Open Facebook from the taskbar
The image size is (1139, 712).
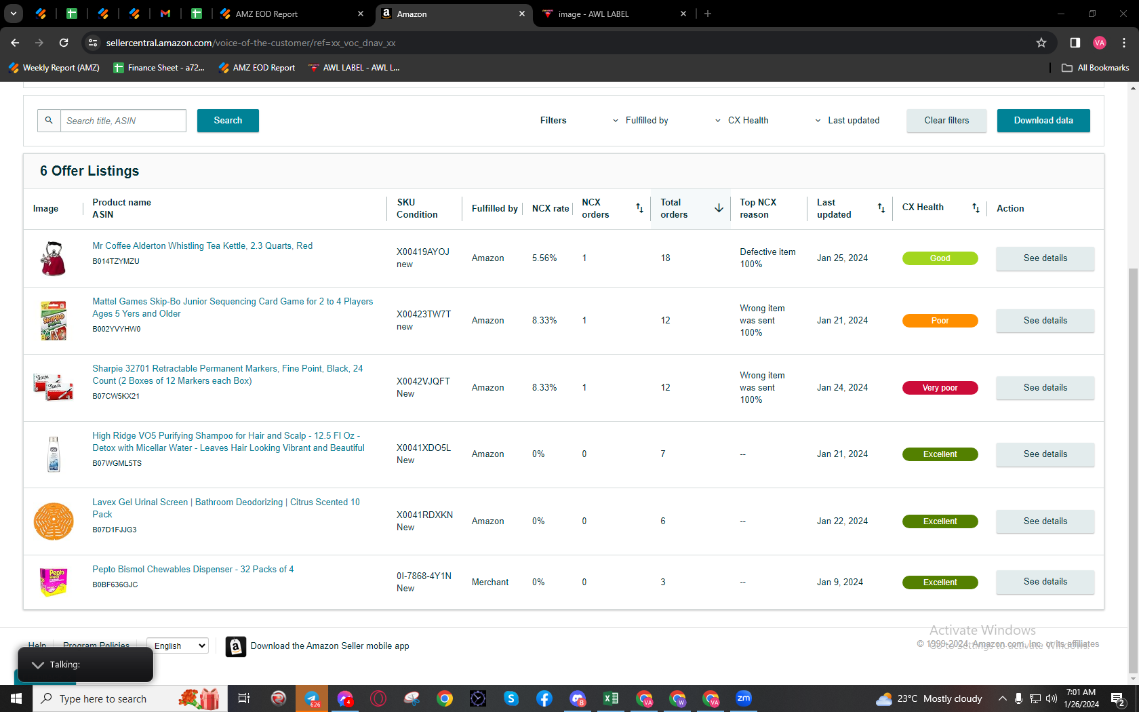(x=544, y=698)
